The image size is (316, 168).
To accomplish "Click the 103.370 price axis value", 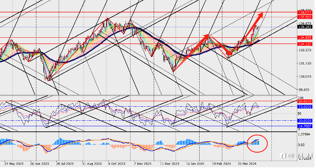I will (305, 50).
